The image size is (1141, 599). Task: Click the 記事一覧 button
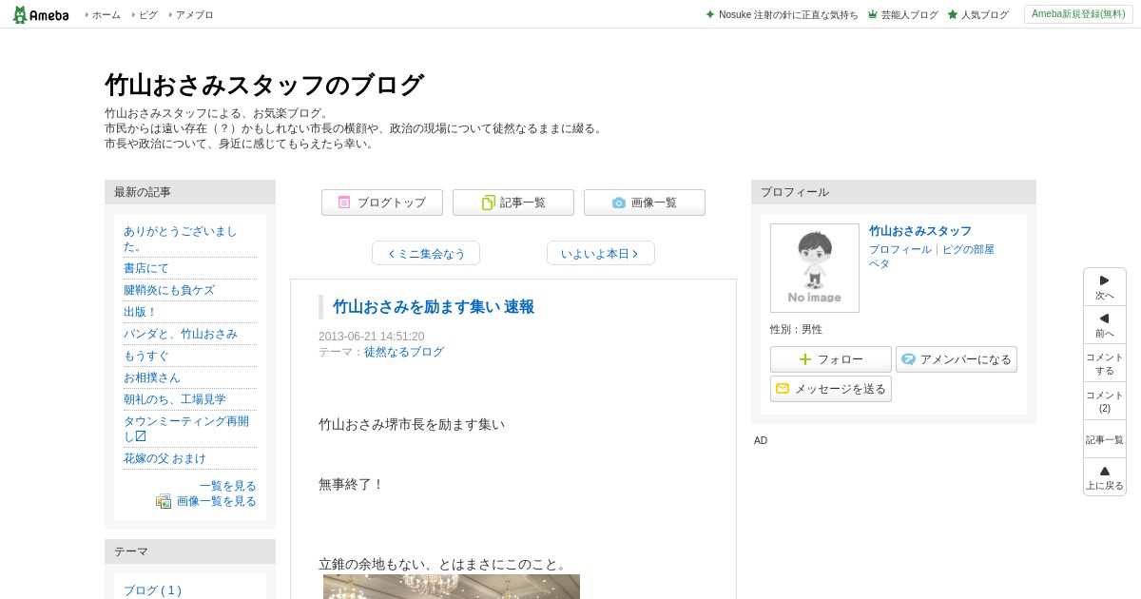click(513, 203)
